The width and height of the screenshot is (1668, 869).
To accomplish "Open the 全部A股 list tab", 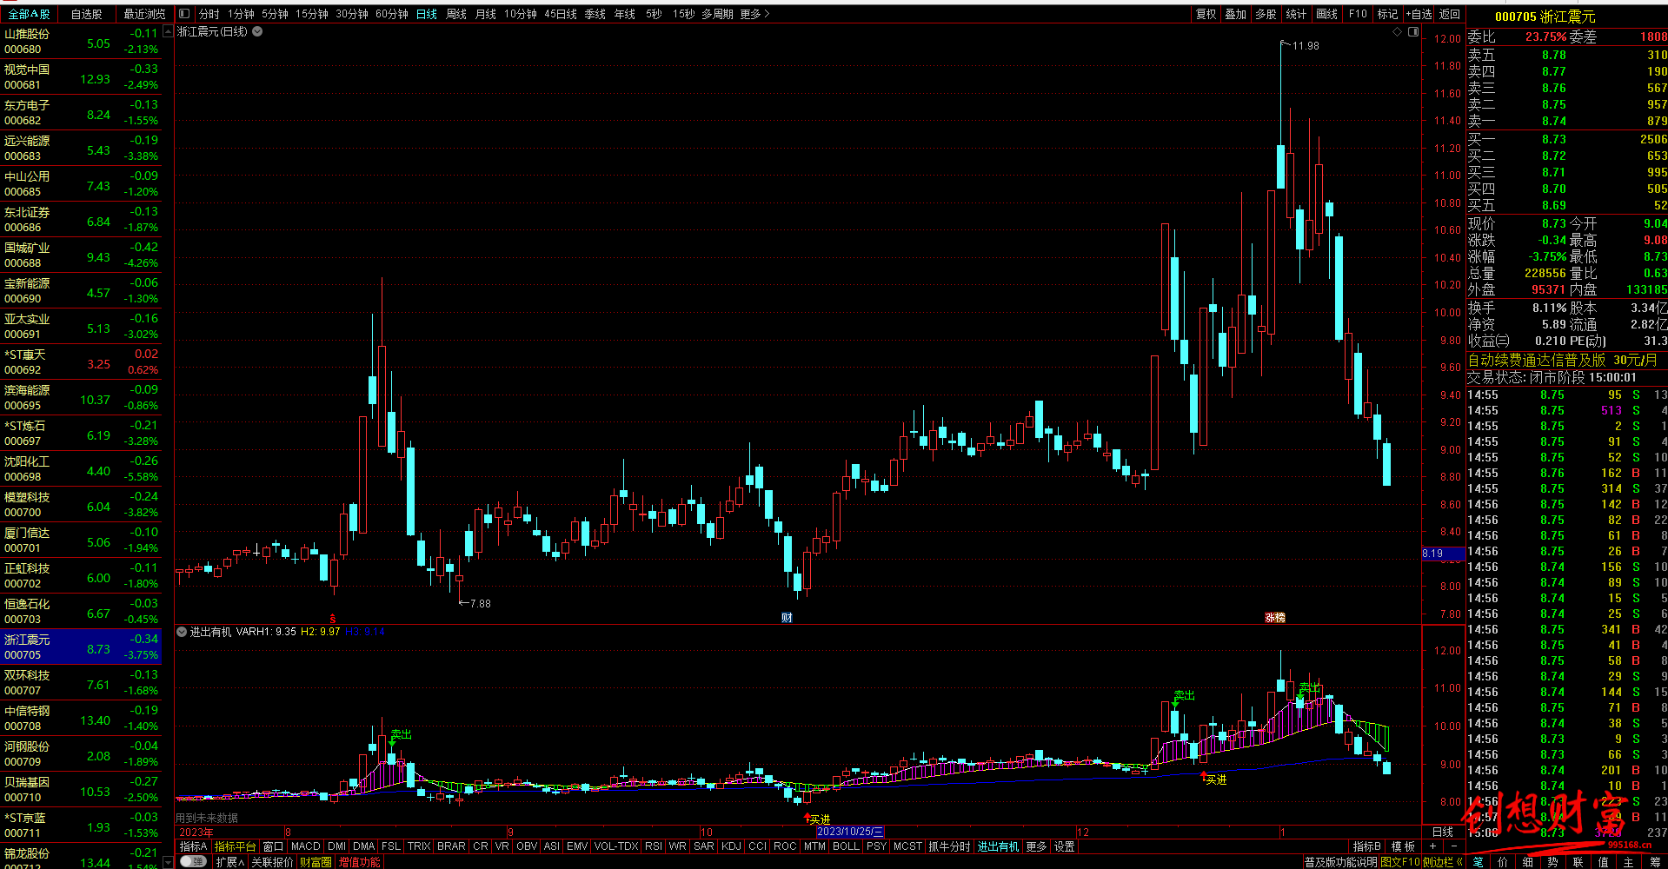I will (x=29, y=14).
